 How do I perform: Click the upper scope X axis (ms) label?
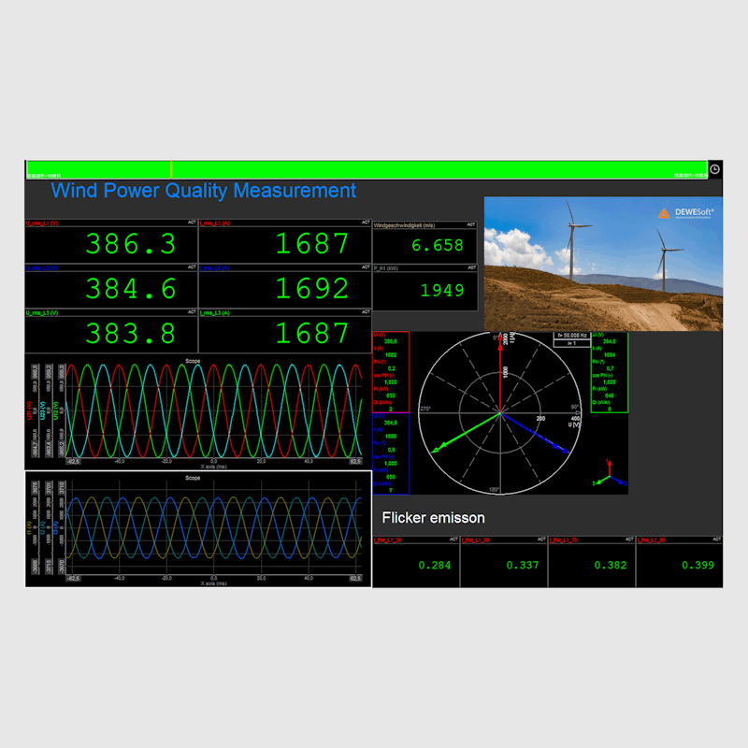point(214,467)
